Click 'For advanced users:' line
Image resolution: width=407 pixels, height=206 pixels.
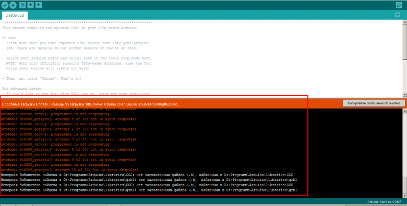click(x=21, y=89)
